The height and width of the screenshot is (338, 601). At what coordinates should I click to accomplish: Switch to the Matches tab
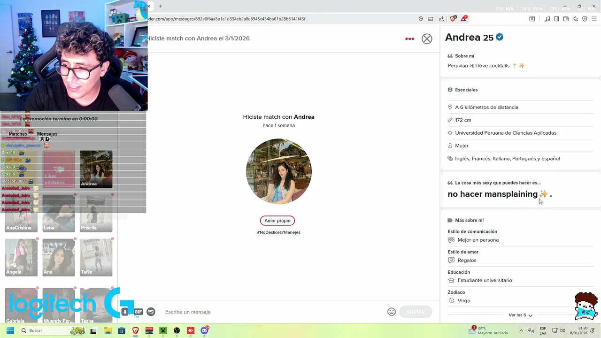click(x=18, y=134)
